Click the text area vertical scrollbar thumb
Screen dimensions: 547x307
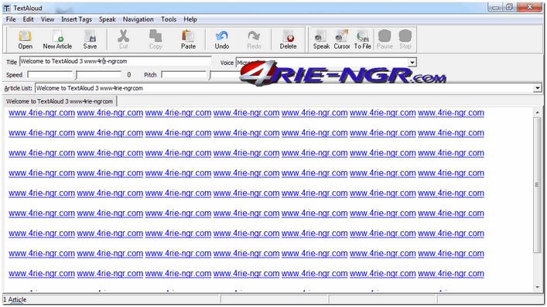[x=537, y=185]
